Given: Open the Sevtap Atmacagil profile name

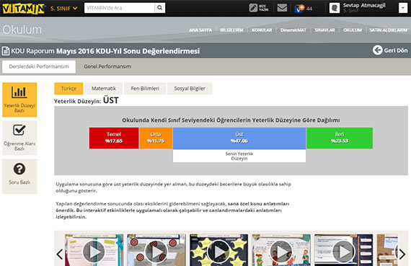Looking at the screenshot, I should click(364, 5).
